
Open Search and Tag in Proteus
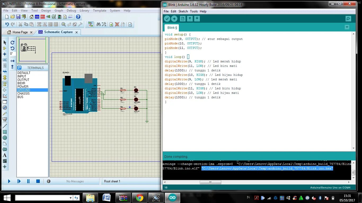click(98, 24)
